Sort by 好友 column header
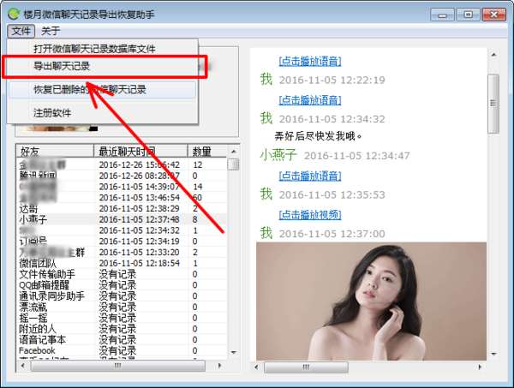This screenshot has width=514, height=388. [55, 151]
